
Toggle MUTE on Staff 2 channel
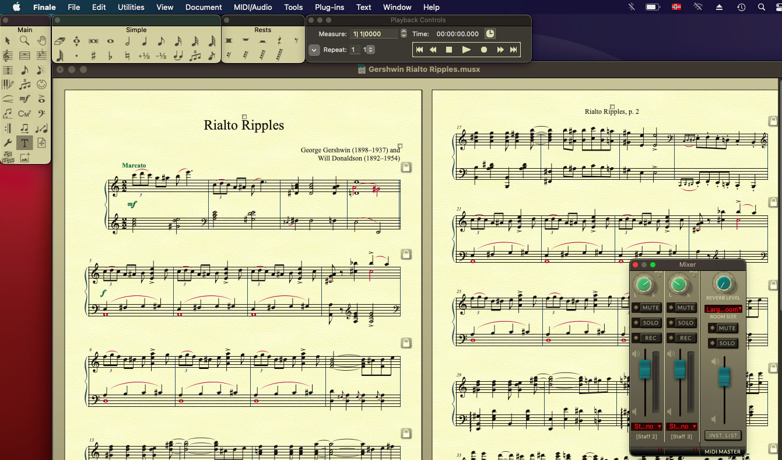pos(647,308)
